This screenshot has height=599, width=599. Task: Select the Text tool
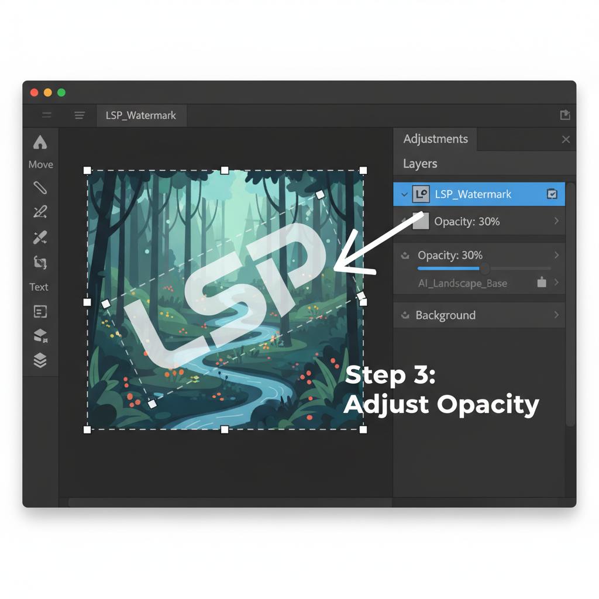point(39,287)
